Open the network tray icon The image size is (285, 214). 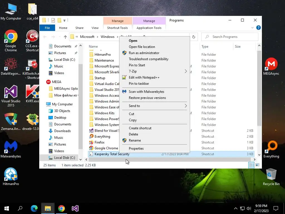pos(242,208)
